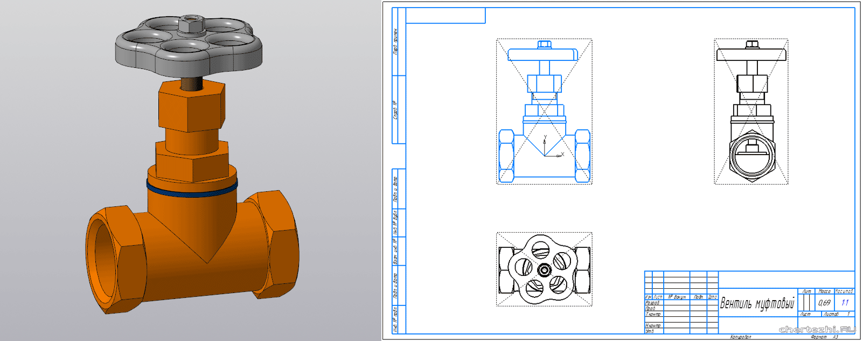Click the mass value 0,69 cell
The height and width of the screenshot is (341, 863).
pos(824,303)
